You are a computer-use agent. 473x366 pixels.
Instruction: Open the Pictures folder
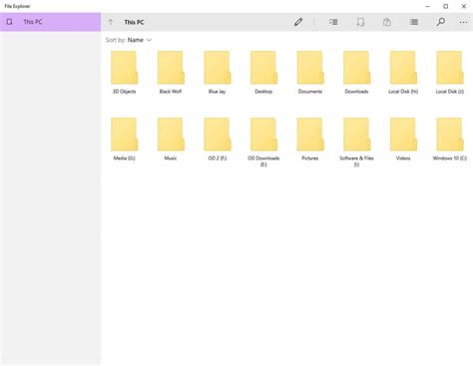coord(310,140)
